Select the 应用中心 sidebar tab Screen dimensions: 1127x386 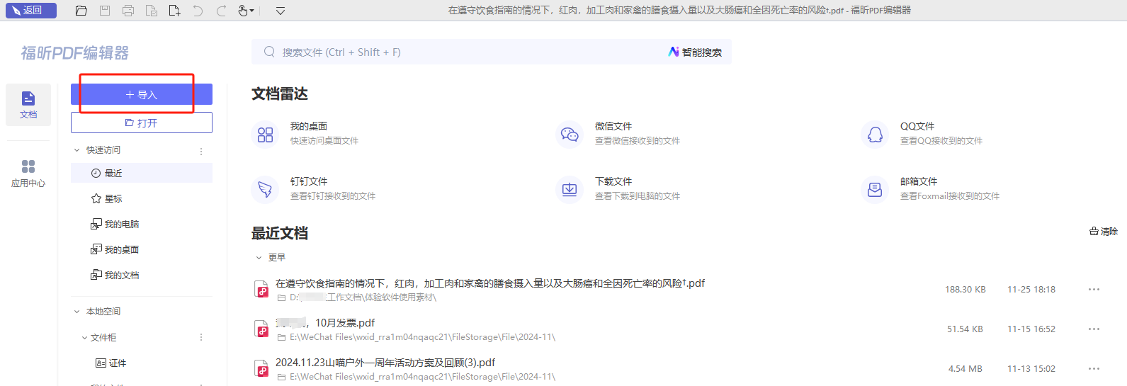[x=28, y=174]
